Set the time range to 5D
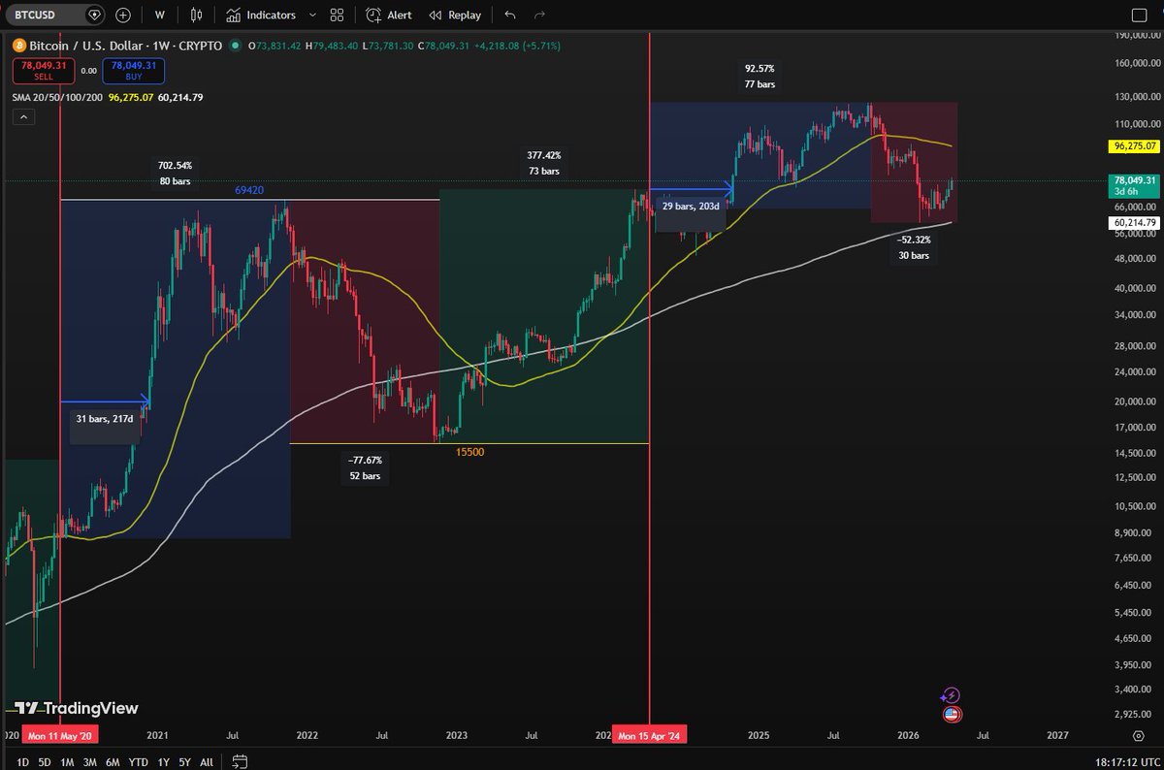 pos(44,762)
